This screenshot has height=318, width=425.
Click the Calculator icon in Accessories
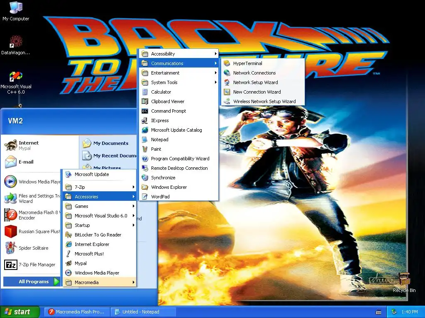click(x=145, y=92)
